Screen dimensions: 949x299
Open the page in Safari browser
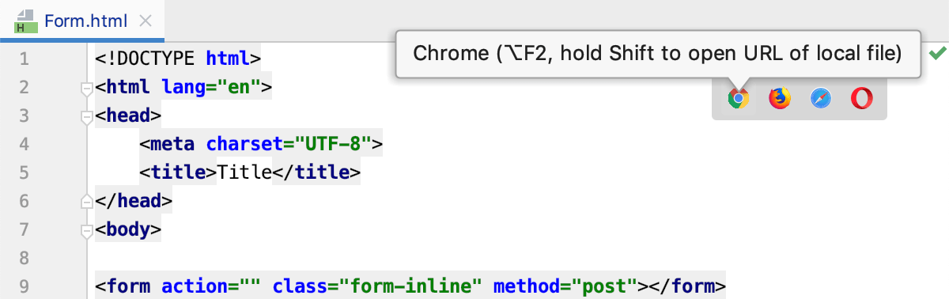[821, 99]
